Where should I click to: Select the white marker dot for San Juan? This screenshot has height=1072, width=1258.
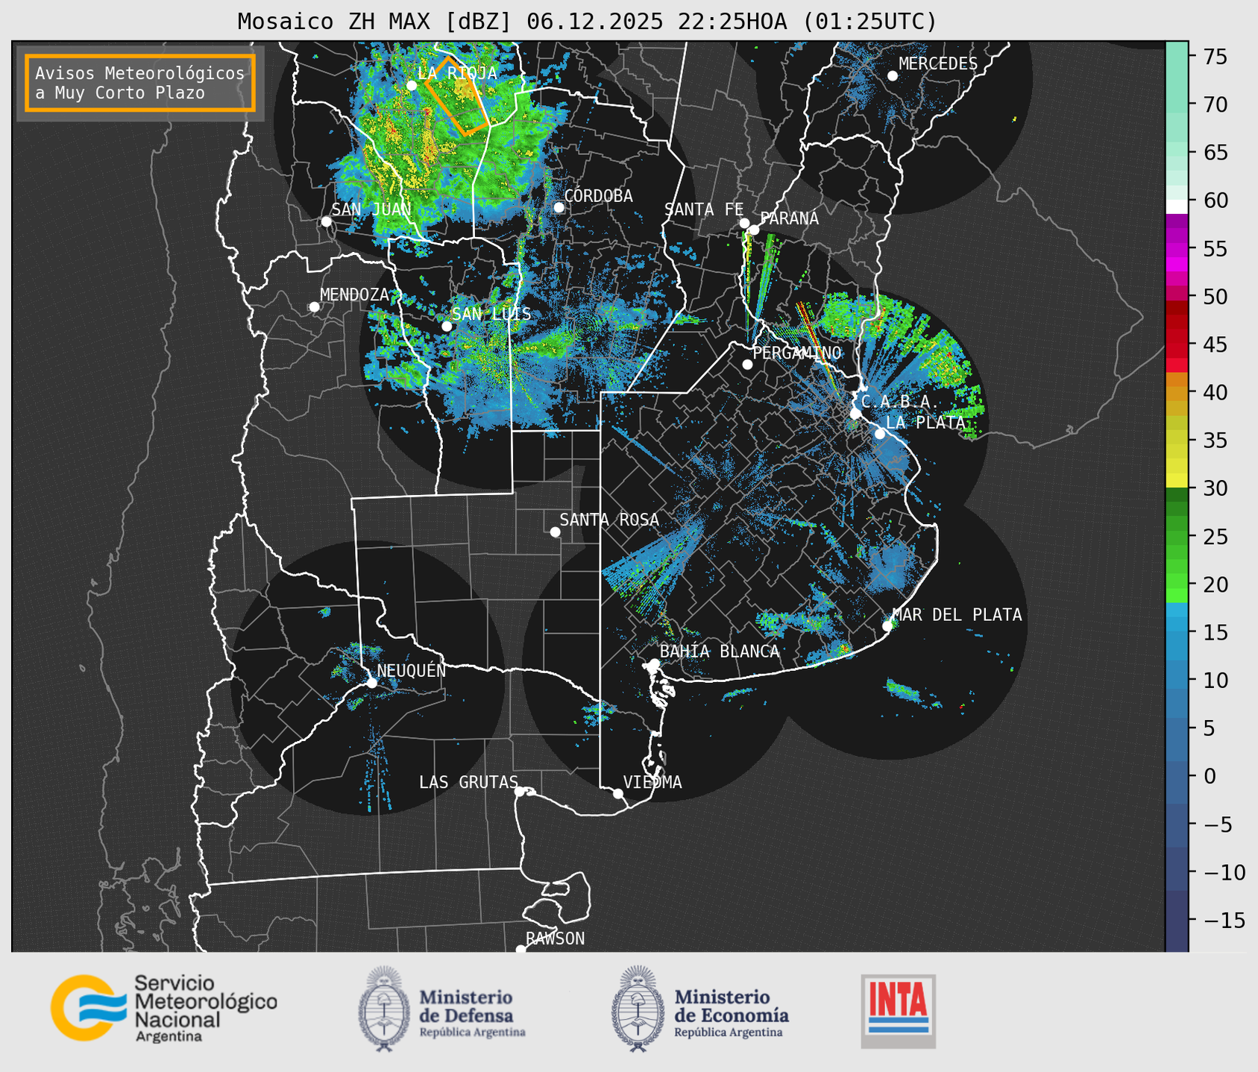pos(327,221)
